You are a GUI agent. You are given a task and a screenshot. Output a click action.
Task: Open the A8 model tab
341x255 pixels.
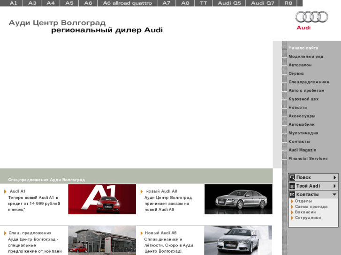pyautogui.click(x=185, y=3)
